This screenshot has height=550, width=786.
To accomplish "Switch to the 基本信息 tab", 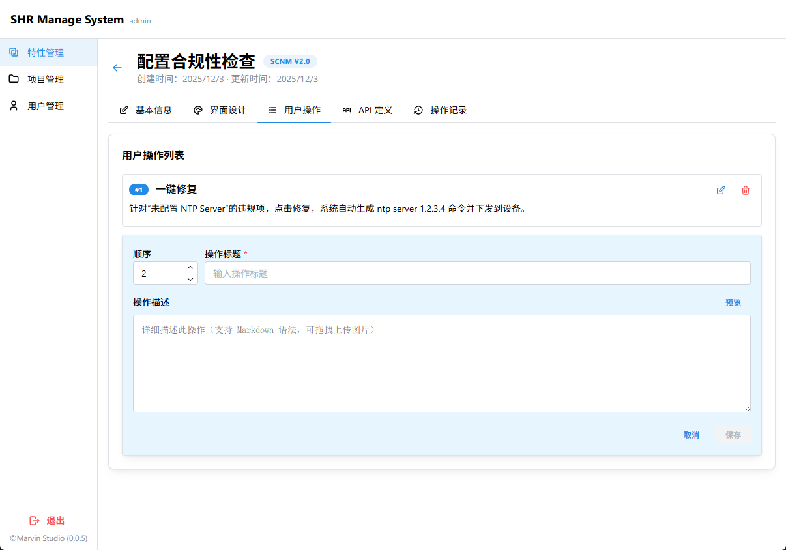I will [x=145, y=110].
